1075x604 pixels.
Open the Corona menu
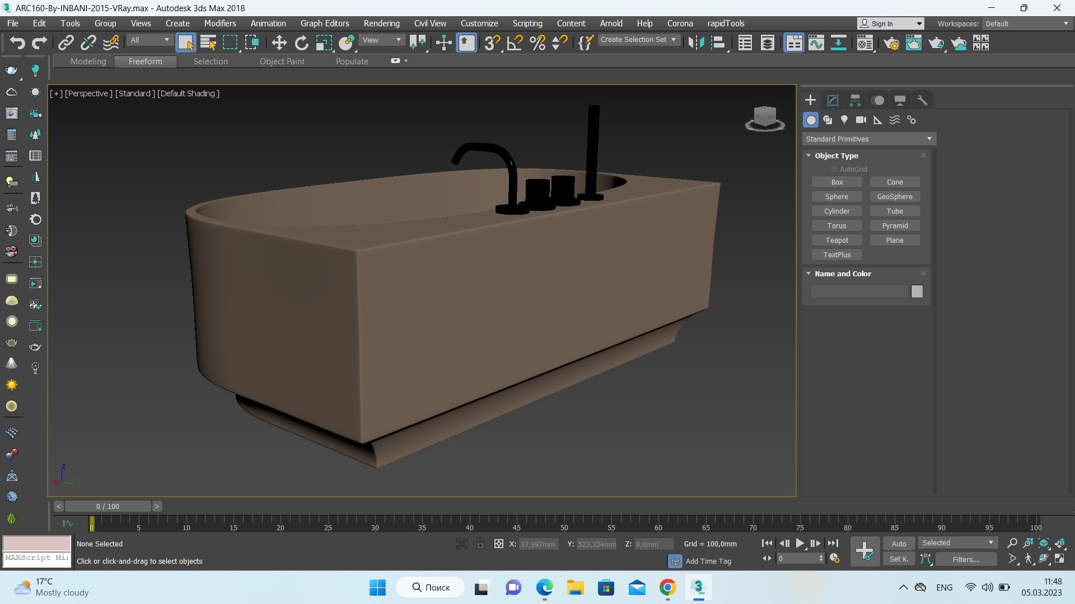pos(680,23)
